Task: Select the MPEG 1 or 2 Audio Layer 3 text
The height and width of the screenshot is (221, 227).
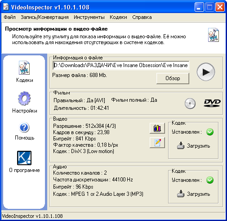Action: pyautogui.click(x=100, y=194)
